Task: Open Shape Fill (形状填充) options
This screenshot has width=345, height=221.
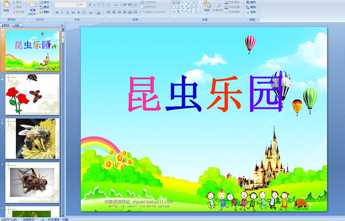Action: pyautogui.click(x=234, y=2)
